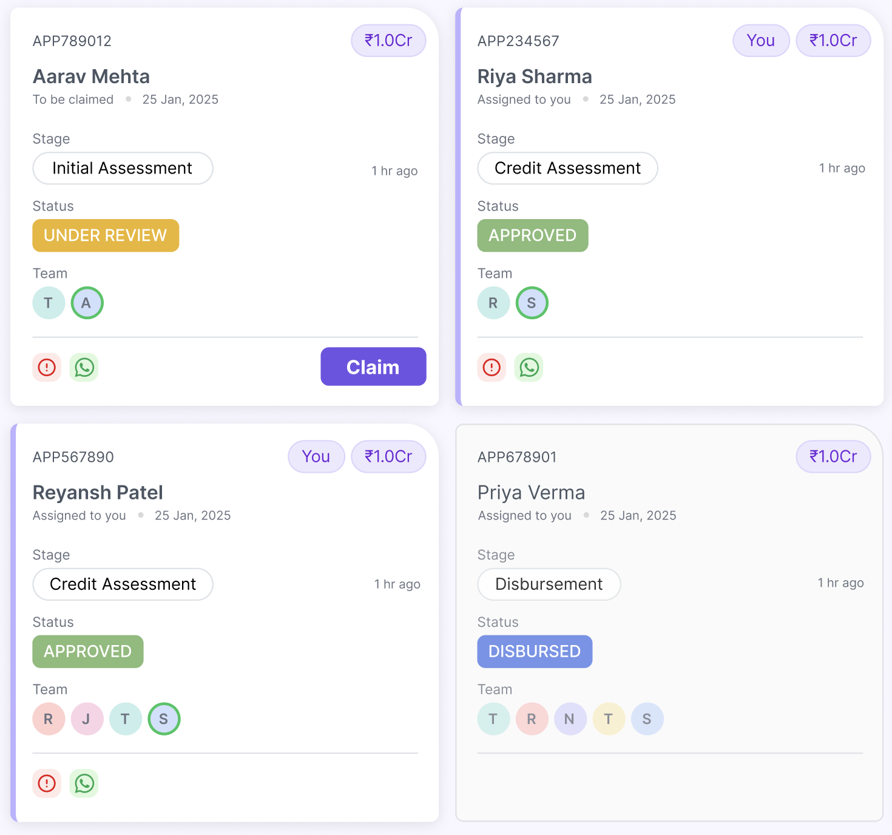
Task: Click the ₹1.0Cr amount badge on Aarav Mehta's card
Action: click(388, 40)
